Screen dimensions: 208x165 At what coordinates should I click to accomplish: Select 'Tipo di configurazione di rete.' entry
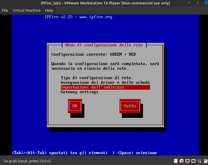point(97,78)
